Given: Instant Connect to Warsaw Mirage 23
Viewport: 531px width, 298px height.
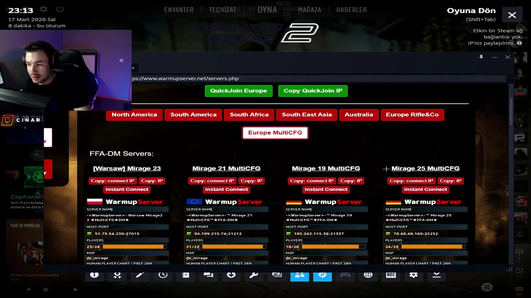Looking at the screenshot, I should (x=127, y=190).
